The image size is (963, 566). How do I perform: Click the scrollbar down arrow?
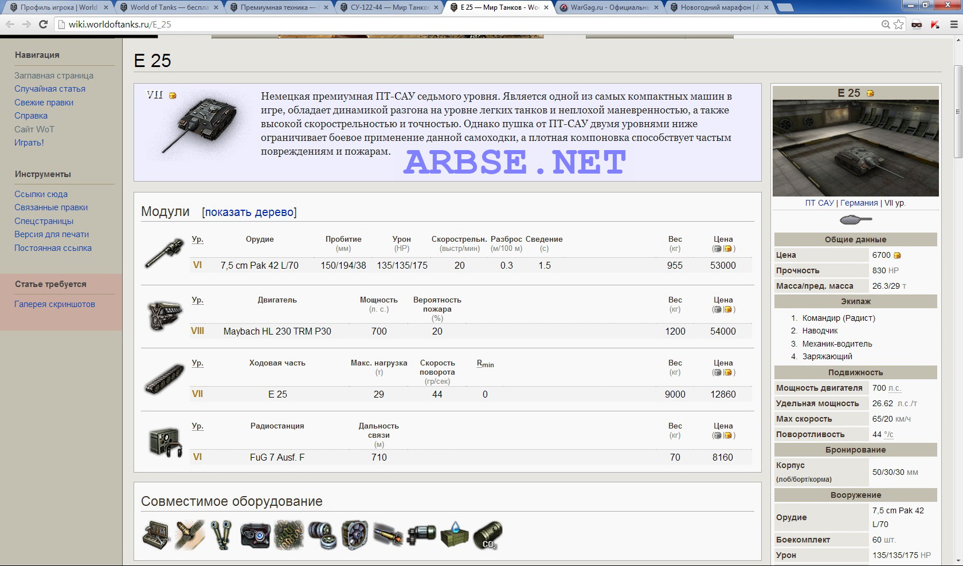pos(958,561)
